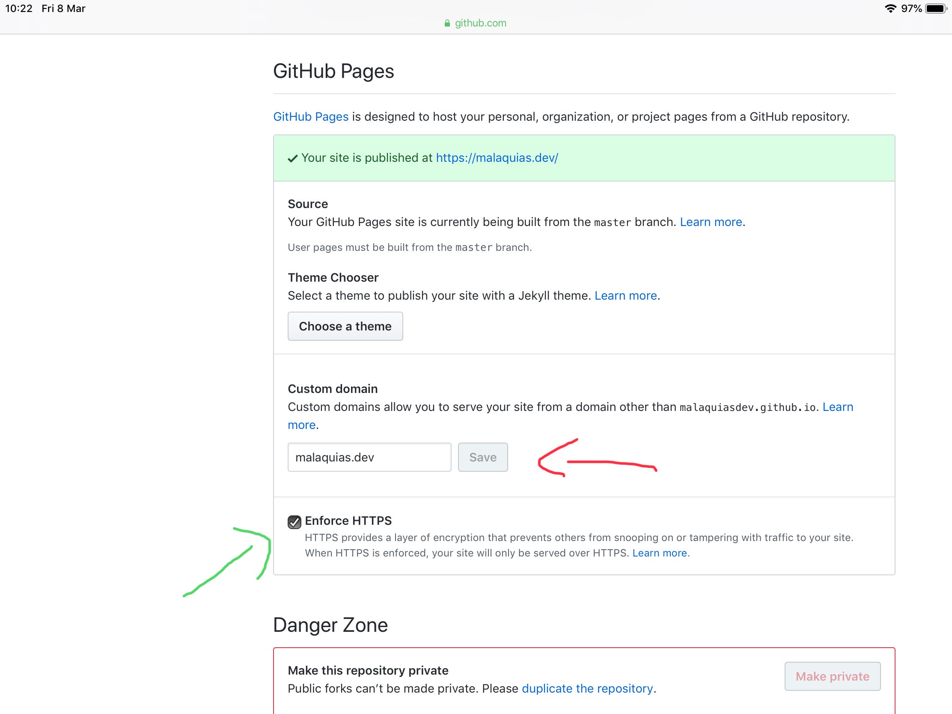Click the Source section label
Image resolution: width=952 pixels, height=714 pixels.
tap(308, 204)
